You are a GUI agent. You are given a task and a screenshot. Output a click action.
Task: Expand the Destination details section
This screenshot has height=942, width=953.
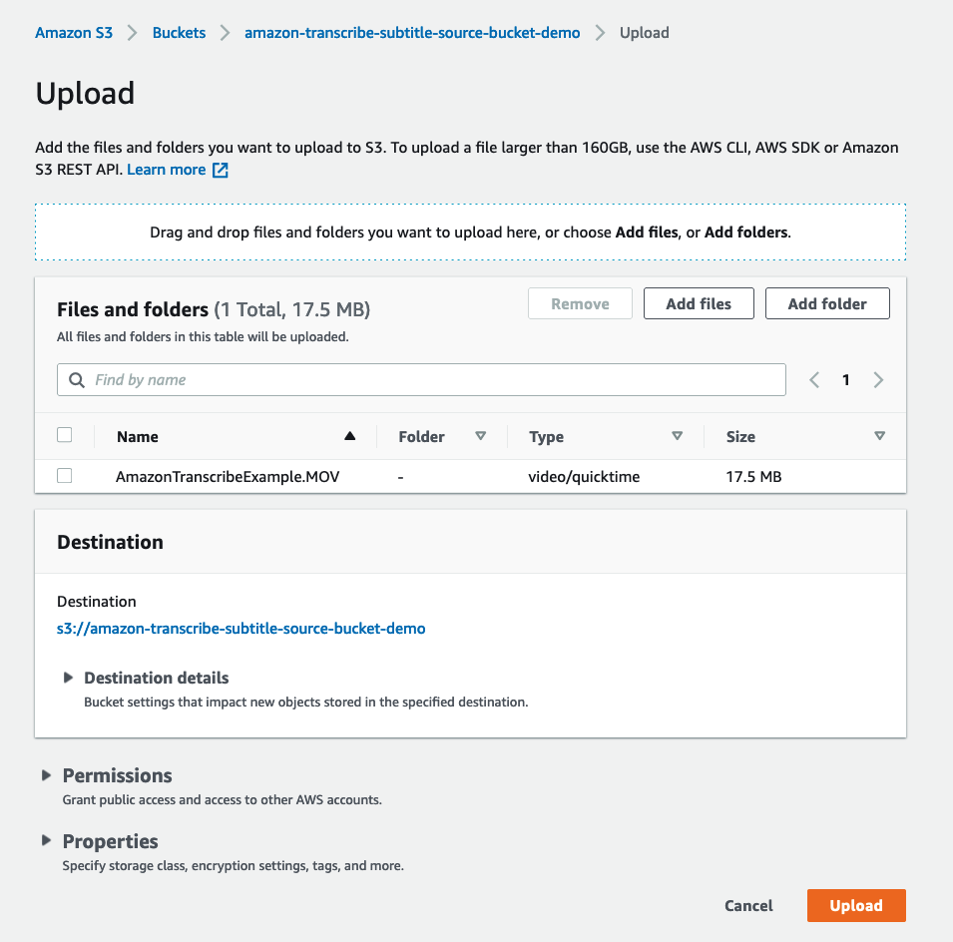(x=69, y=678)
